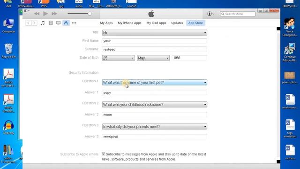Image resolution: width=300 pixels, height=169 pixels.
Task: Open the audio WAV file icon
Action: click(x=79, y=4)
